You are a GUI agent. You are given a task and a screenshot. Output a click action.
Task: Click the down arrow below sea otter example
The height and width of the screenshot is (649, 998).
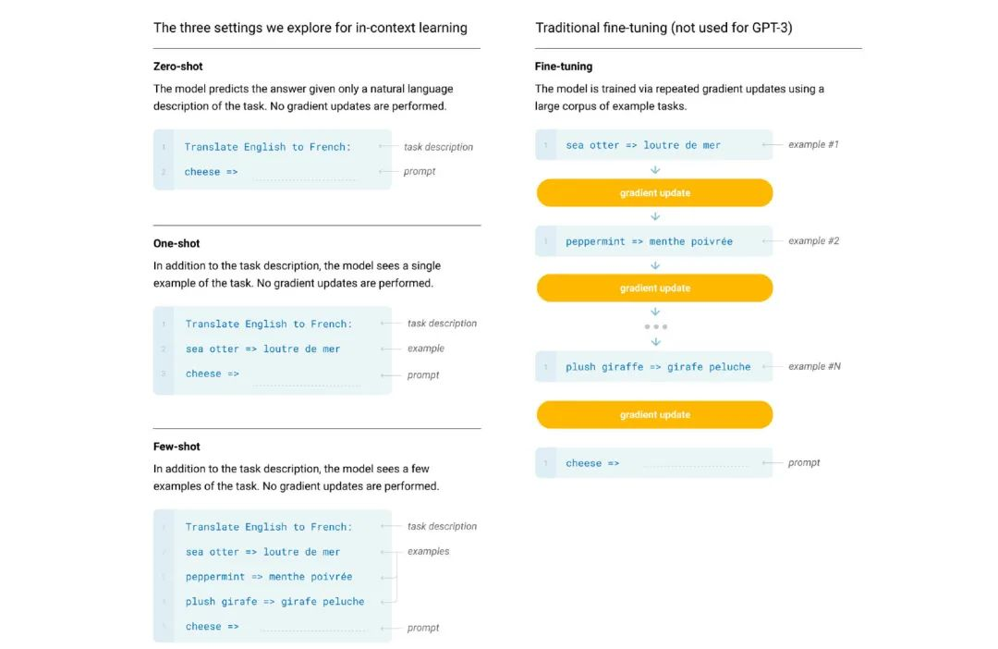click(655, 170)
